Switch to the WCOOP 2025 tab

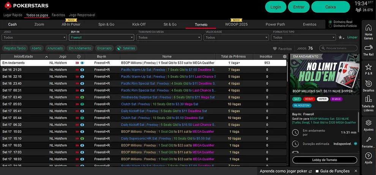[x=236, y=24]
